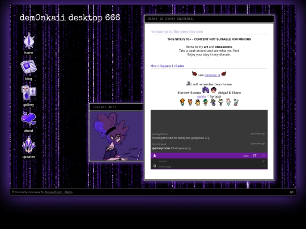Click the purple-haired Abigail portrait
The width and height of the screenshot is (306, 229).
(x=206, y=90)
